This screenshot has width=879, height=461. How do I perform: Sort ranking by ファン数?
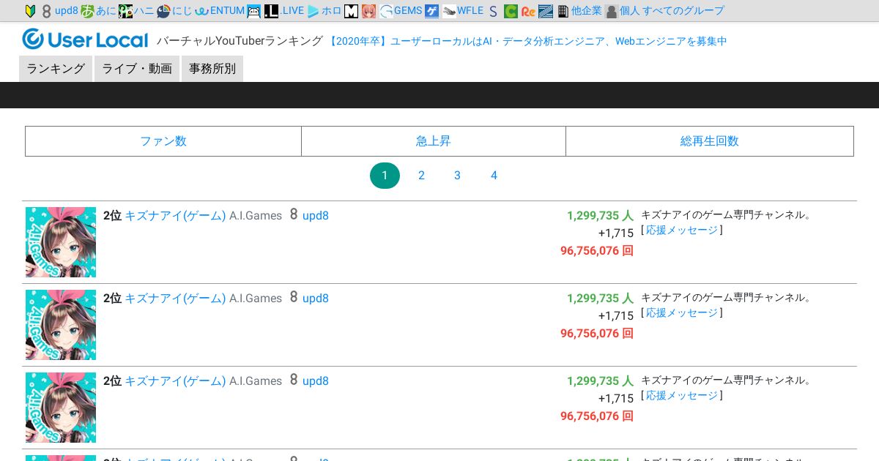point(163,141)
